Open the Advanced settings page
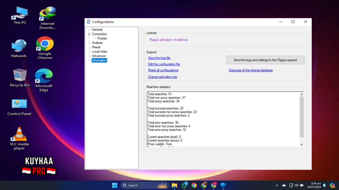The height and width of the screenshot is (190, 339). click(x=99, y=56)
